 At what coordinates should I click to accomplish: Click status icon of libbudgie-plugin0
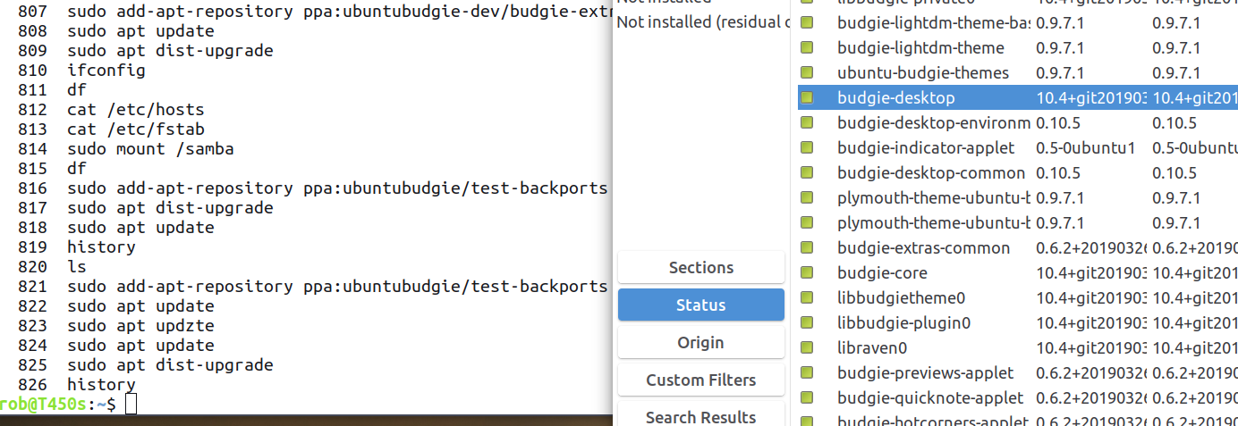(x=807, y=322)
